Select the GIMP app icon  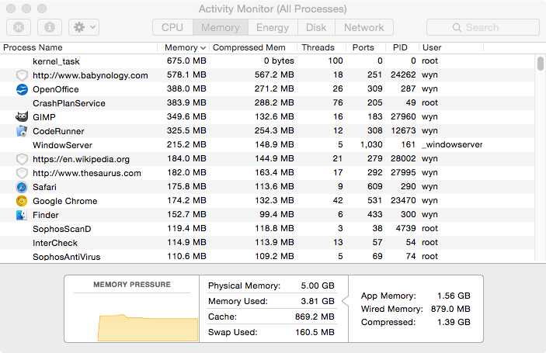coord(22,117)
